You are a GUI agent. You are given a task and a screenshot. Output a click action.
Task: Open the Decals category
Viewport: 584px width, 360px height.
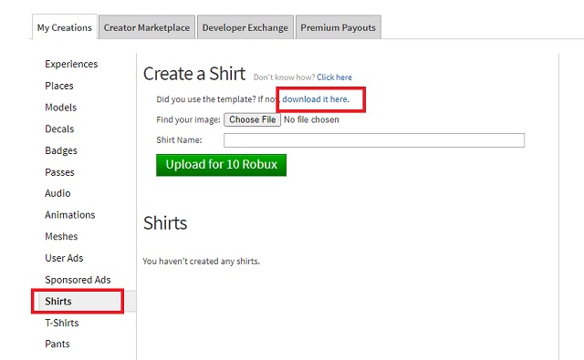[x=59, y=129]
